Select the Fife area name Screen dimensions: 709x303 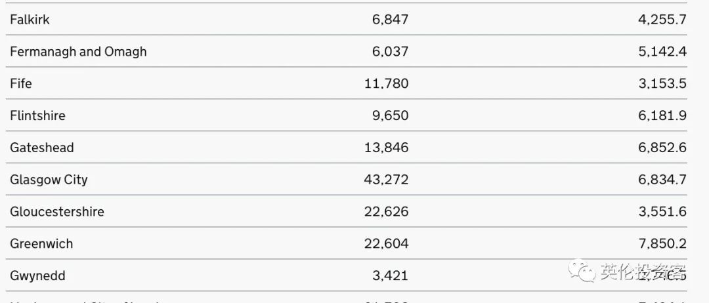tap(21, 84)
